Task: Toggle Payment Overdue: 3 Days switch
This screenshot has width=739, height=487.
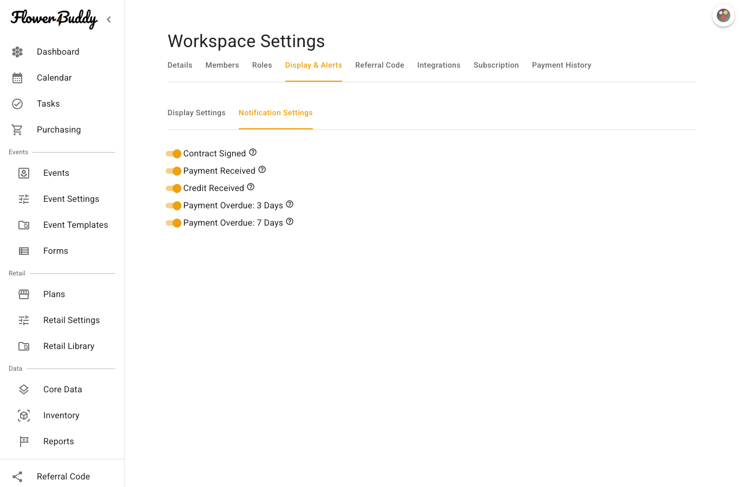Action: coord(173,206)
